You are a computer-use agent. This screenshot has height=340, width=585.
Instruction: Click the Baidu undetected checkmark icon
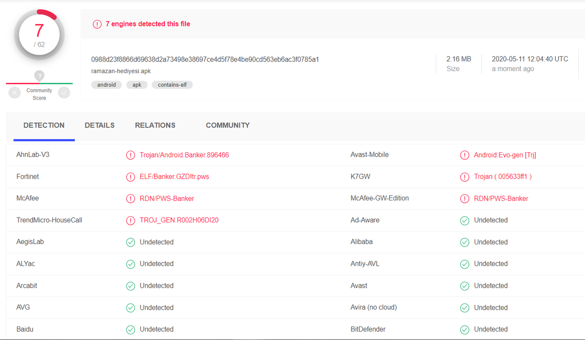tap(131, 330)
